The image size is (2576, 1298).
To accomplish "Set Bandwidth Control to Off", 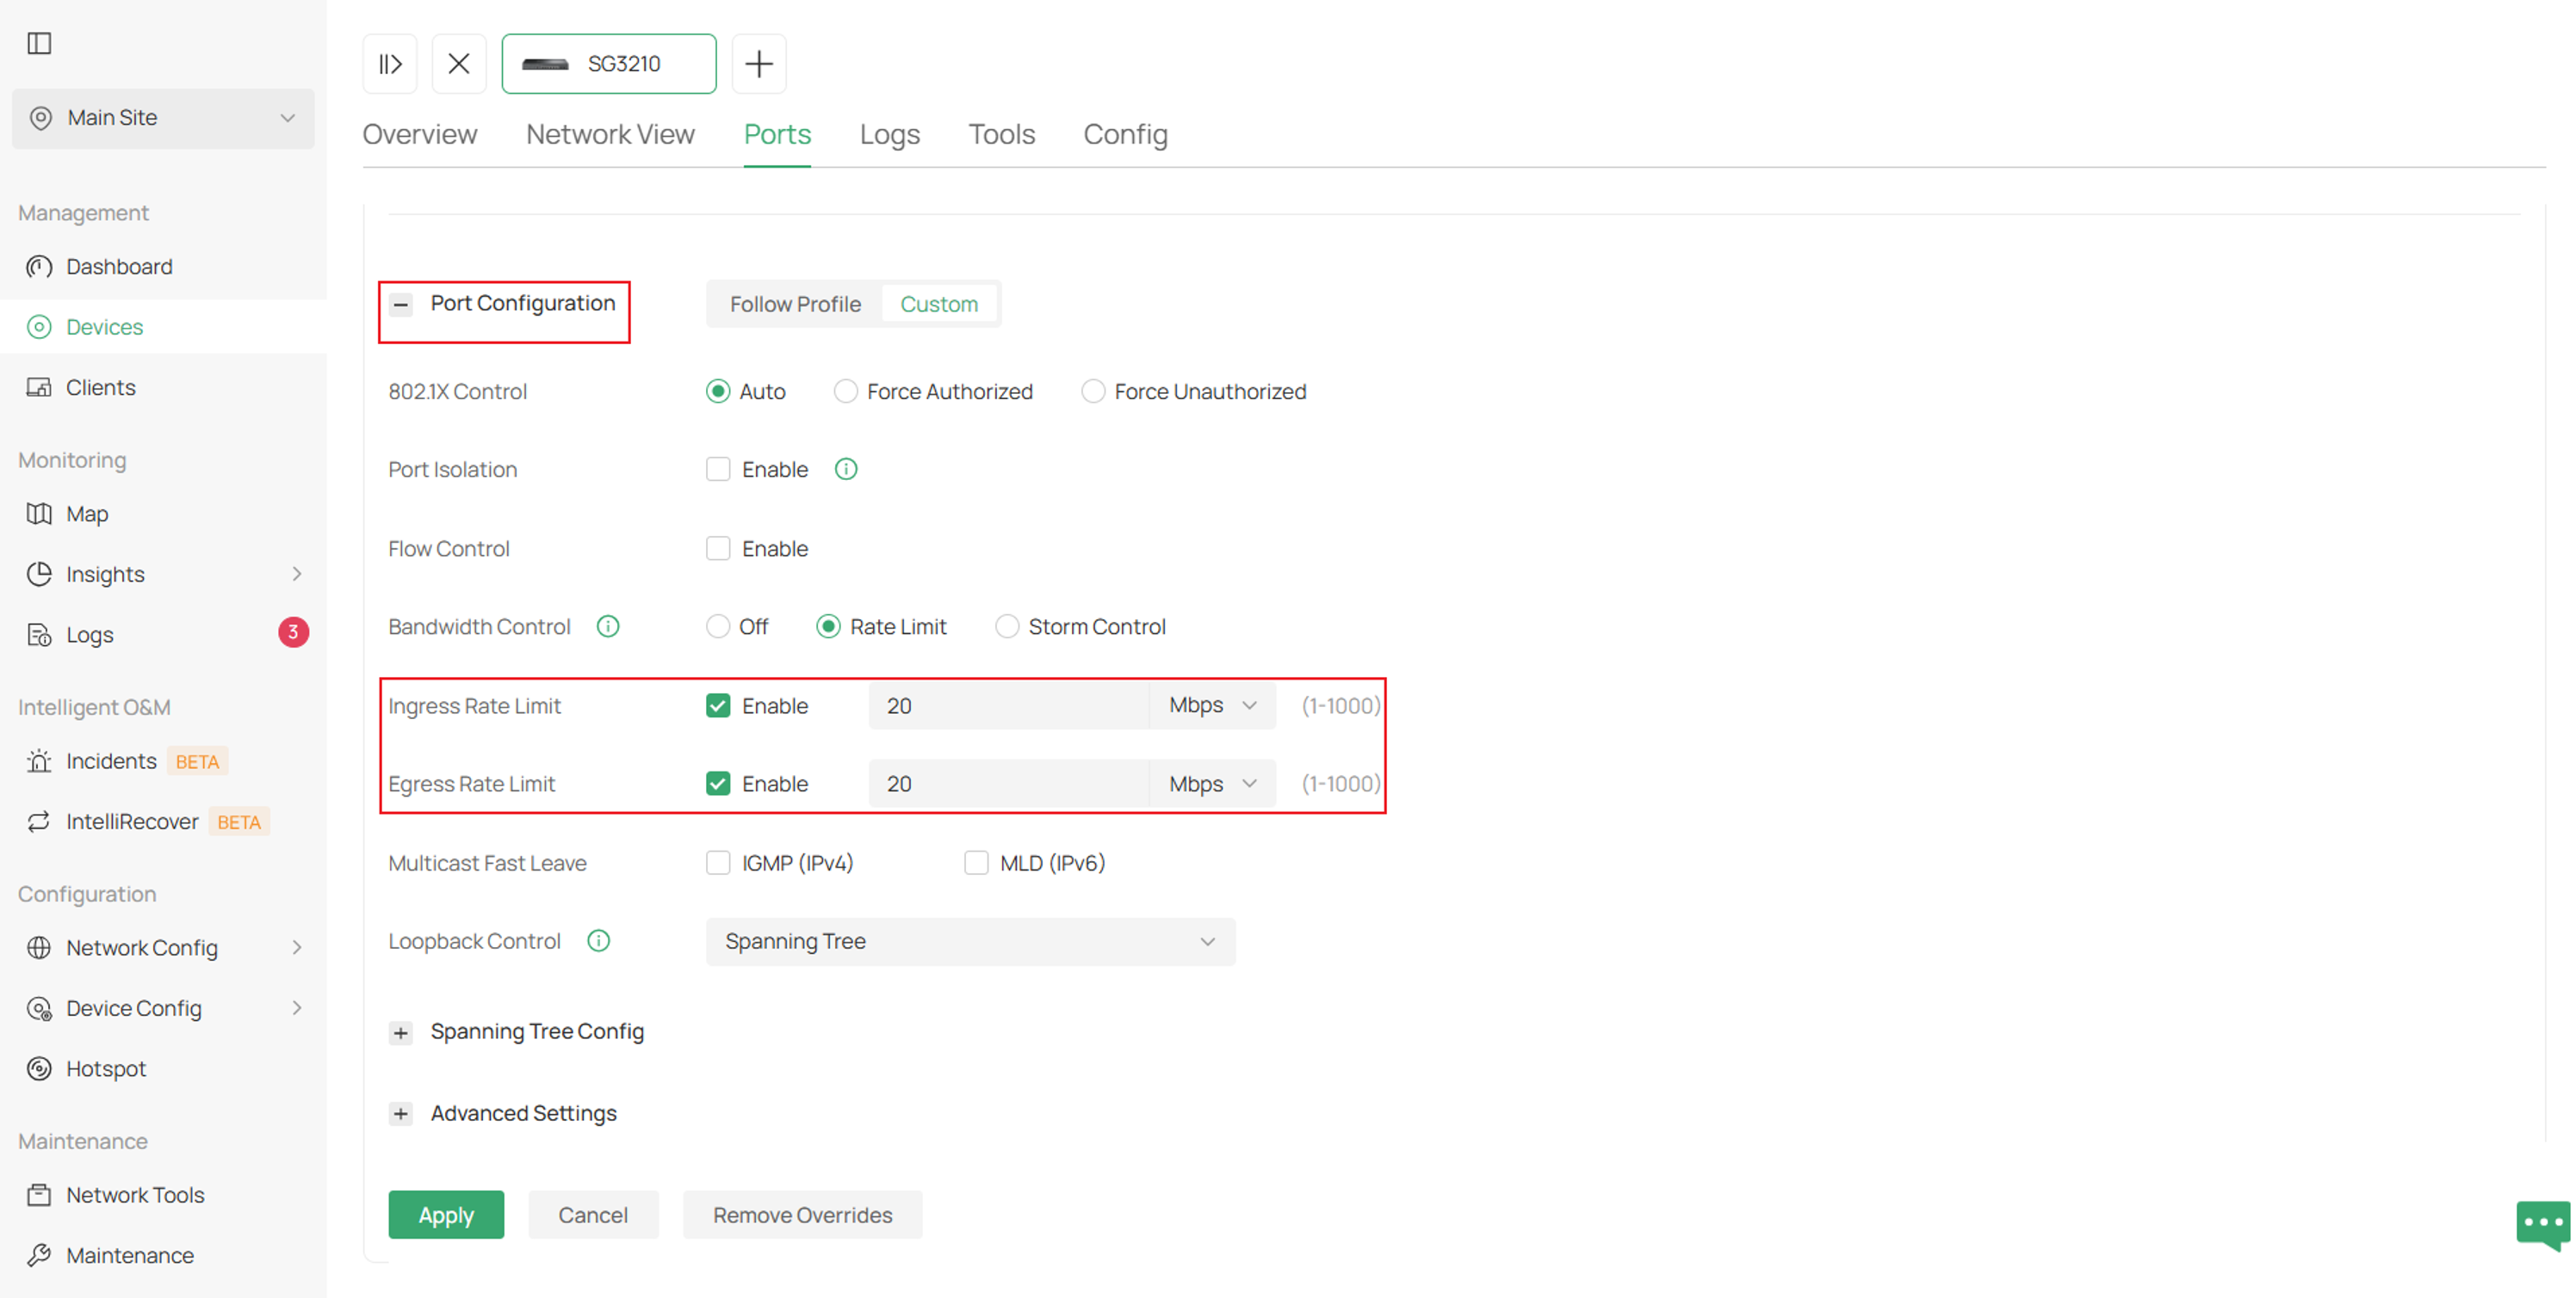I will [x=718, y=626].
